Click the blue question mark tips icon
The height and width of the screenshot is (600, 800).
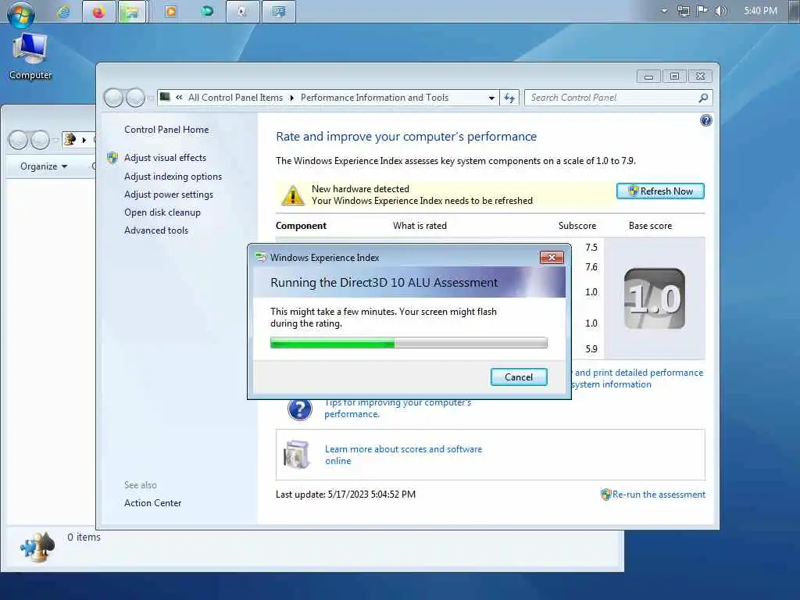coord(299,409)
